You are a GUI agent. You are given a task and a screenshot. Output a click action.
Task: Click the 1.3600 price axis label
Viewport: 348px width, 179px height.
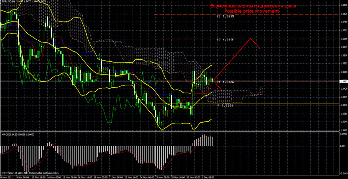click(x=343, y=55)
